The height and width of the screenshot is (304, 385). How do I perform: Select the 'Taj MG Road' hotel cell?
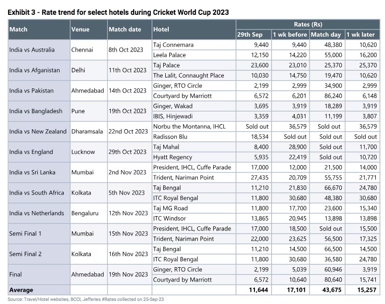(194, 208)
